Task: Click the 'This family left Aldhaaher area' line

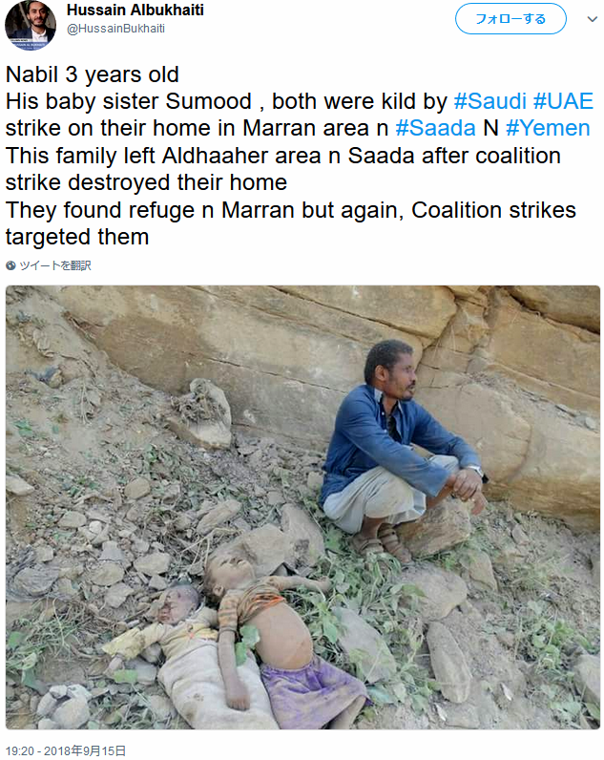Action: (163, 156)
